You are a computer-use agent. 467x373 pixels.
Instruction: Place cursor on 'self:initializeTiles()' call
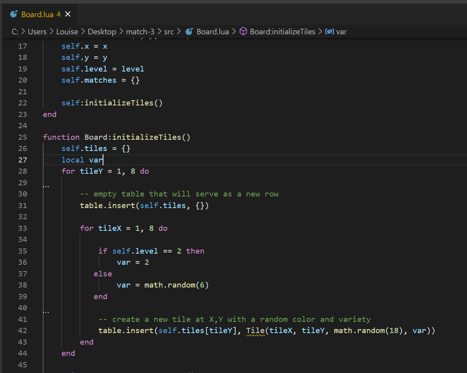pos(112,103)
